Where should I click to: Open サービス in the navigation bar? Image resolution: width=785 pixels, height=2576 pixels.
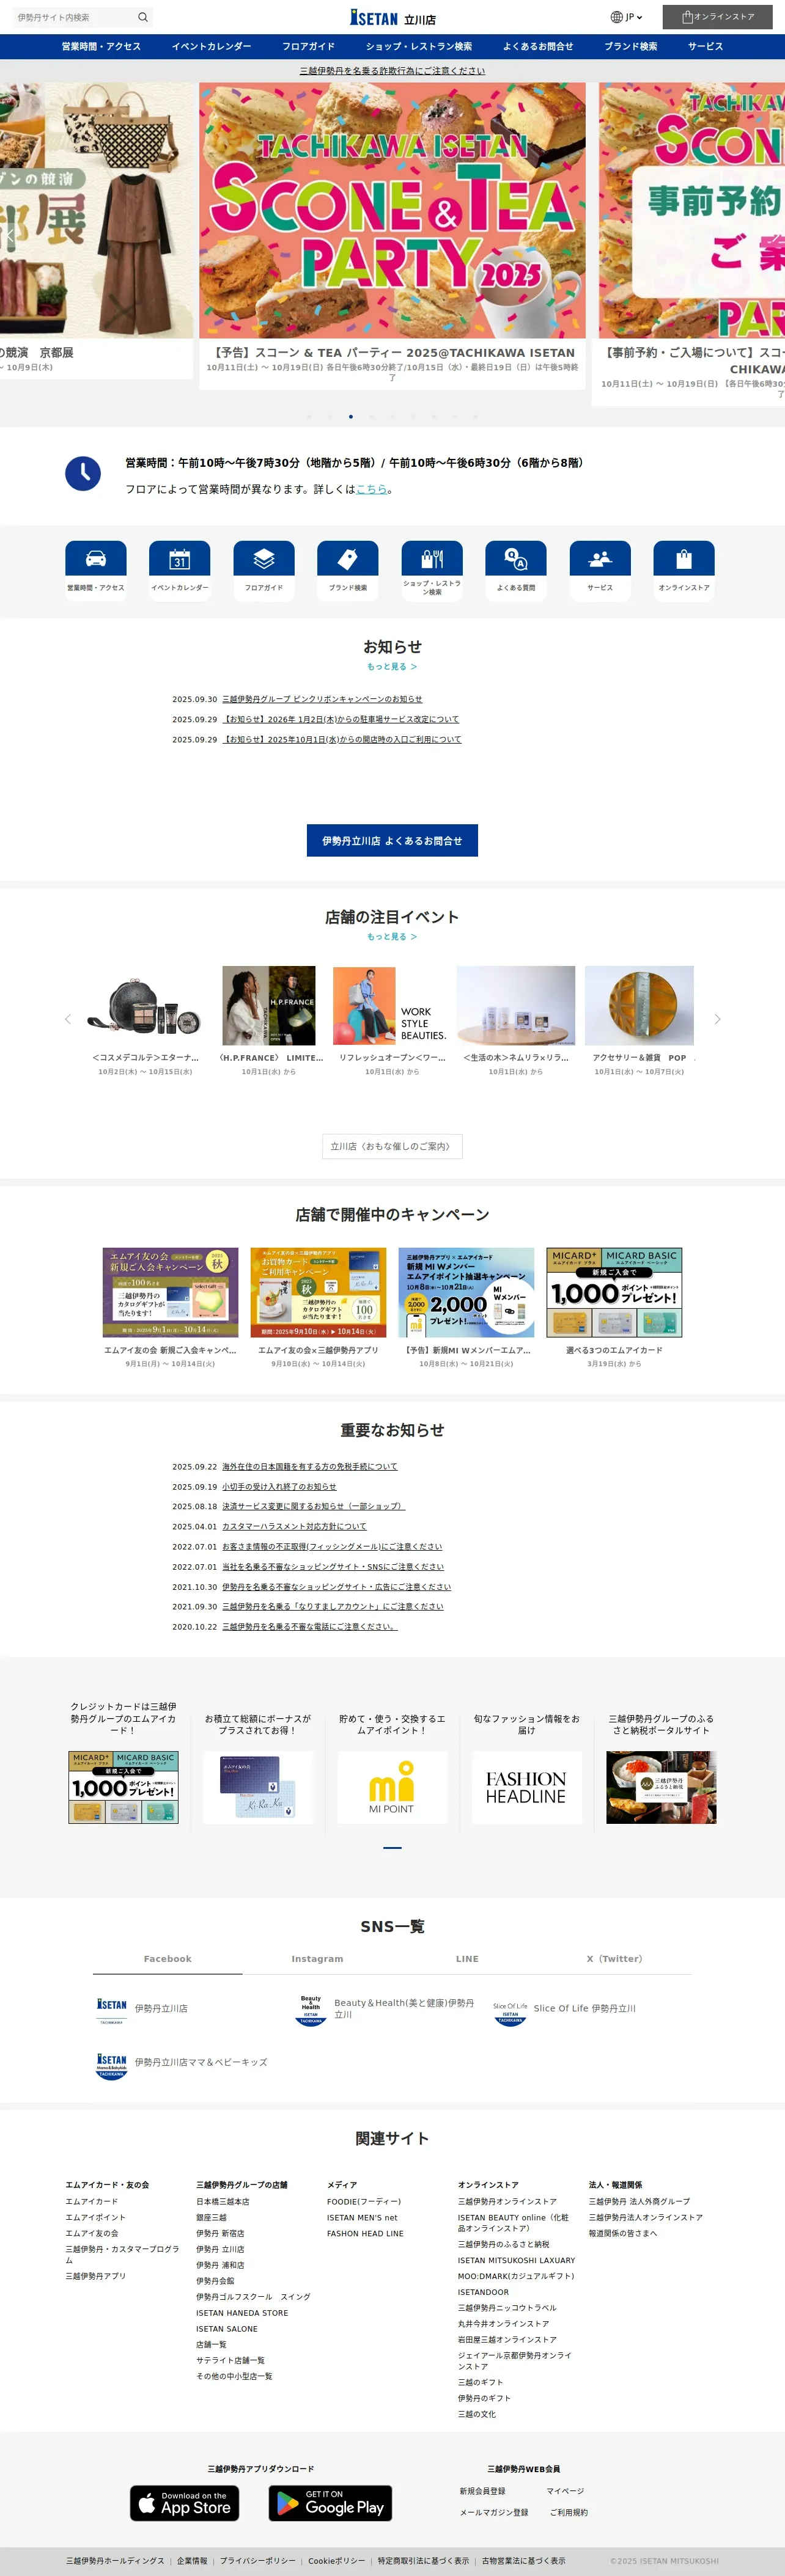point(705,46)
